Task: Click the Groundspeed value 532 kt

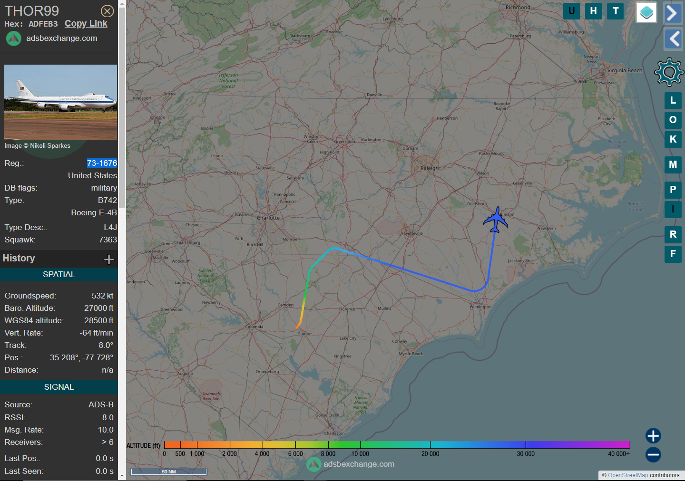Action: [x=103, y=296]
